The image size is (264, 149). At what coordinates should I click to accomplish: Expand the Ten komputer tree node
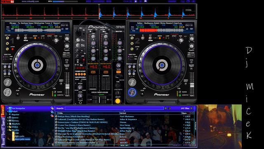[8, 108]
